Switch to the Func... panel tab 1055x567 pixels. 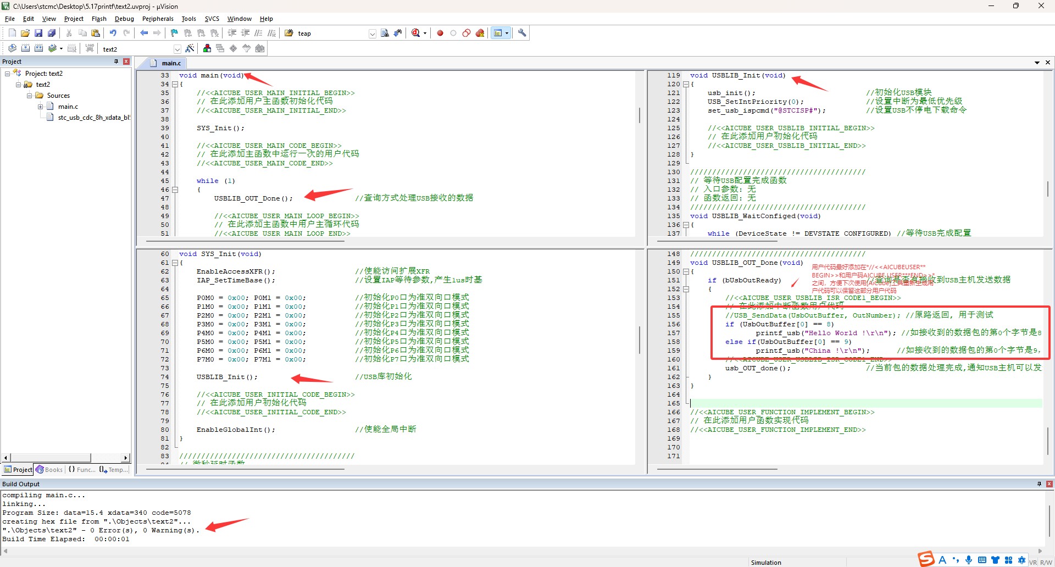81,470
